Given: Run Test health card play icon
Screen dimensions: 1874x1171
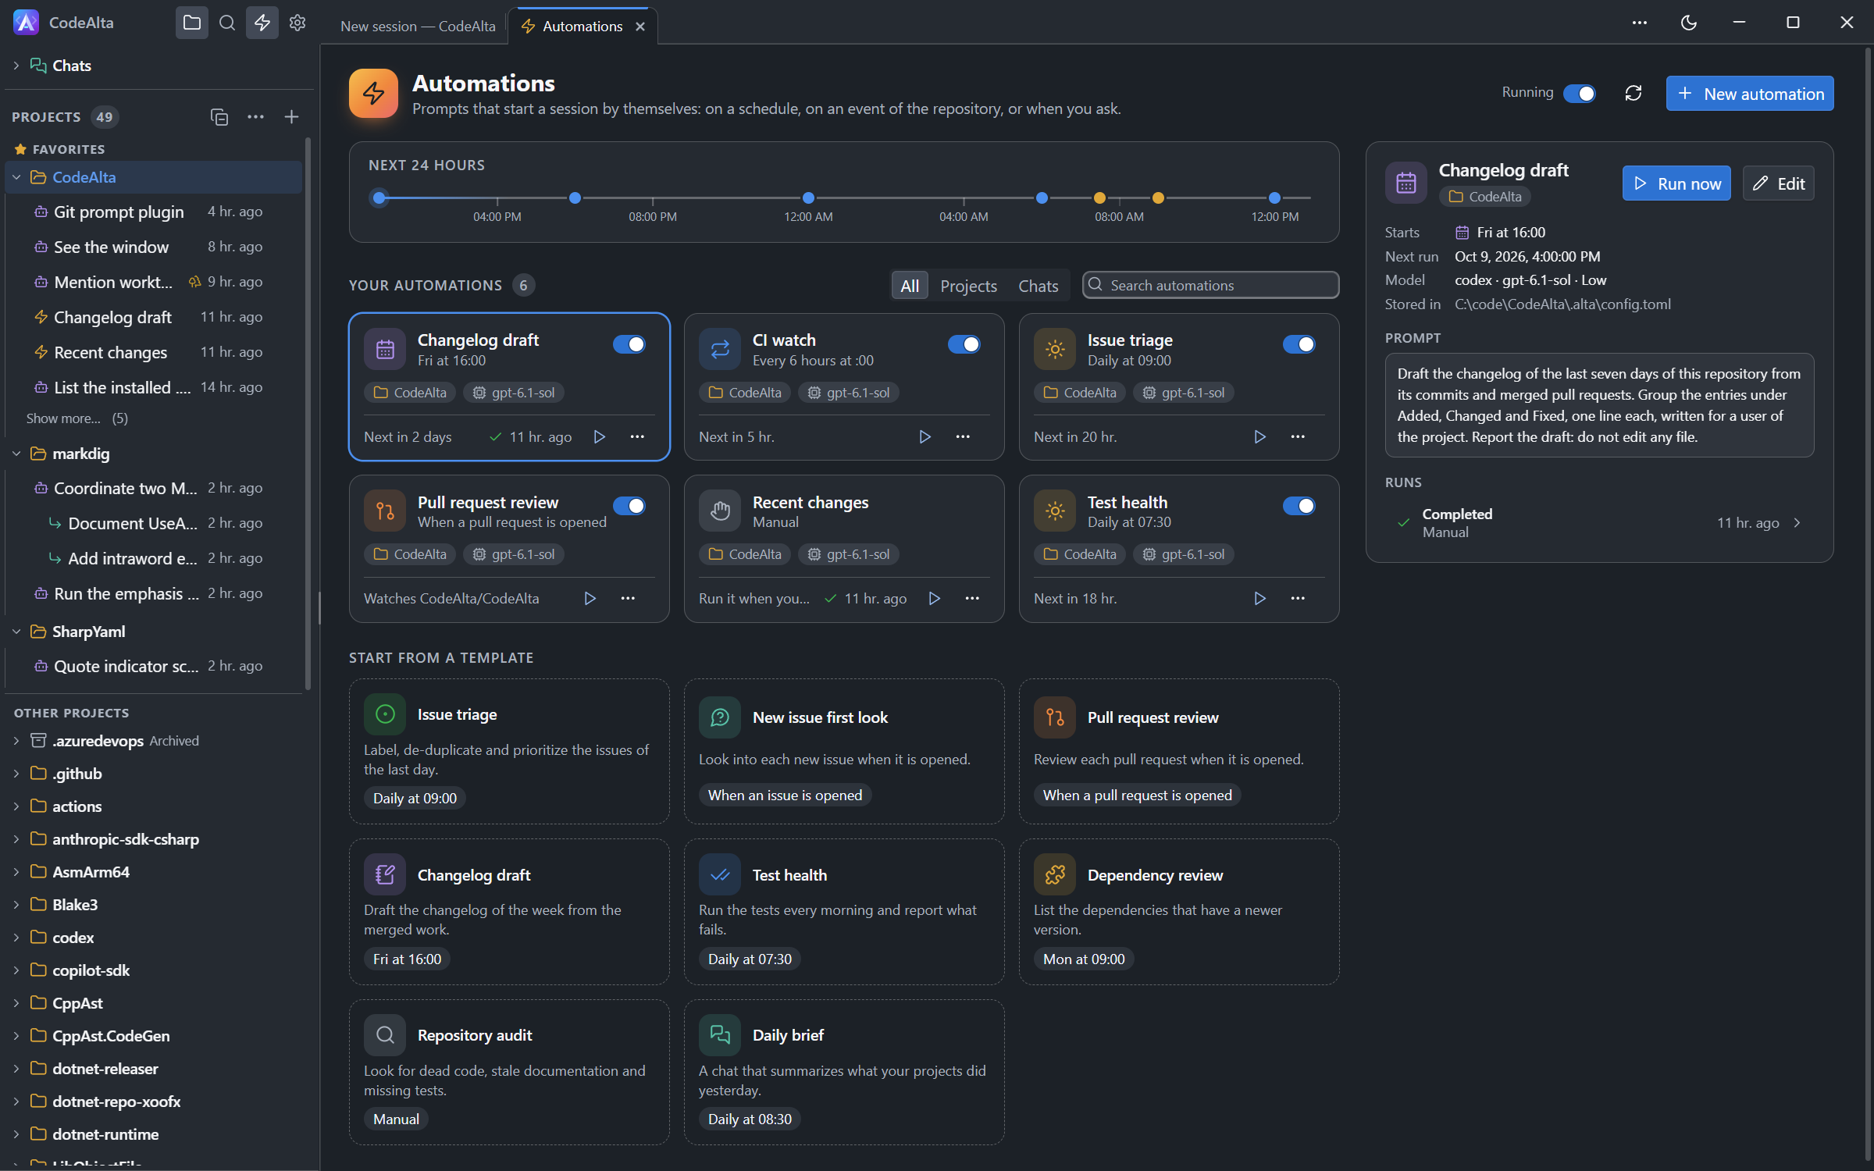Looking at the screenshot, I should [x=1260, y=599].
